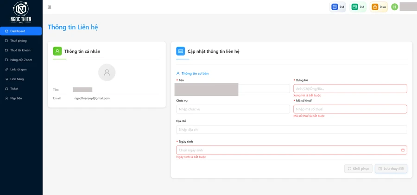Open Link rút gọn page
417x195 pixels.
coord(18,69)
